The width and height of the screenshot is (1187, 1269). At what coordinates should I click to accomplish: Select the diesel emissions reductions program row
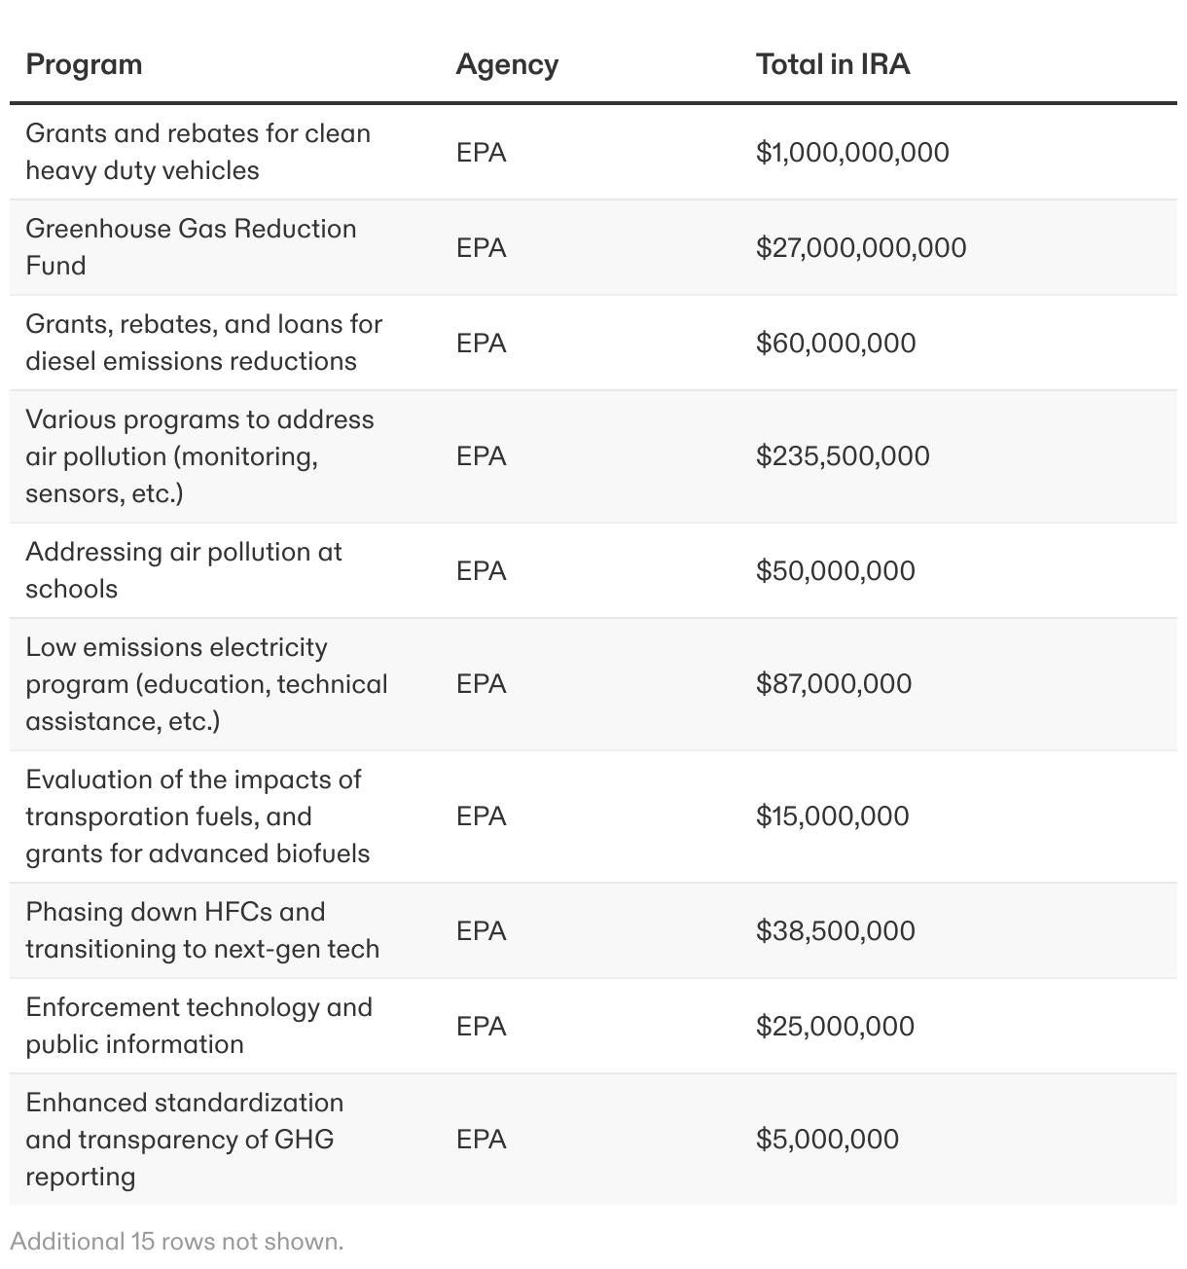click(593, 343)
